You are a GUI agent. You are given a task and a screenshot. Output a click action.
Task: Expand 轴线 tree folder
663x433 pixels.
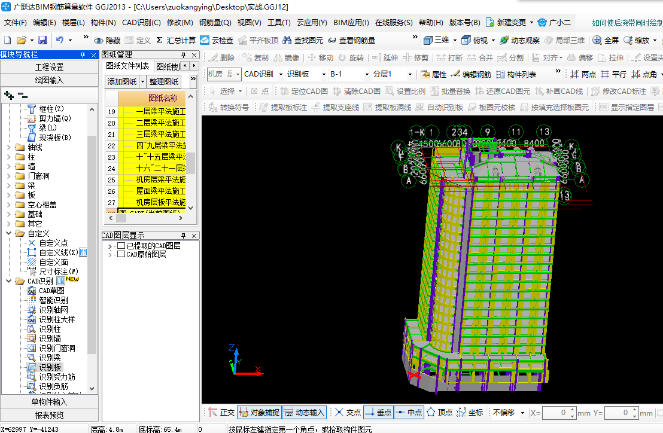tap(9, 147)
